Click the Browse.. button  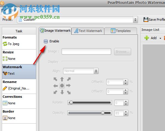pos(122,52)
